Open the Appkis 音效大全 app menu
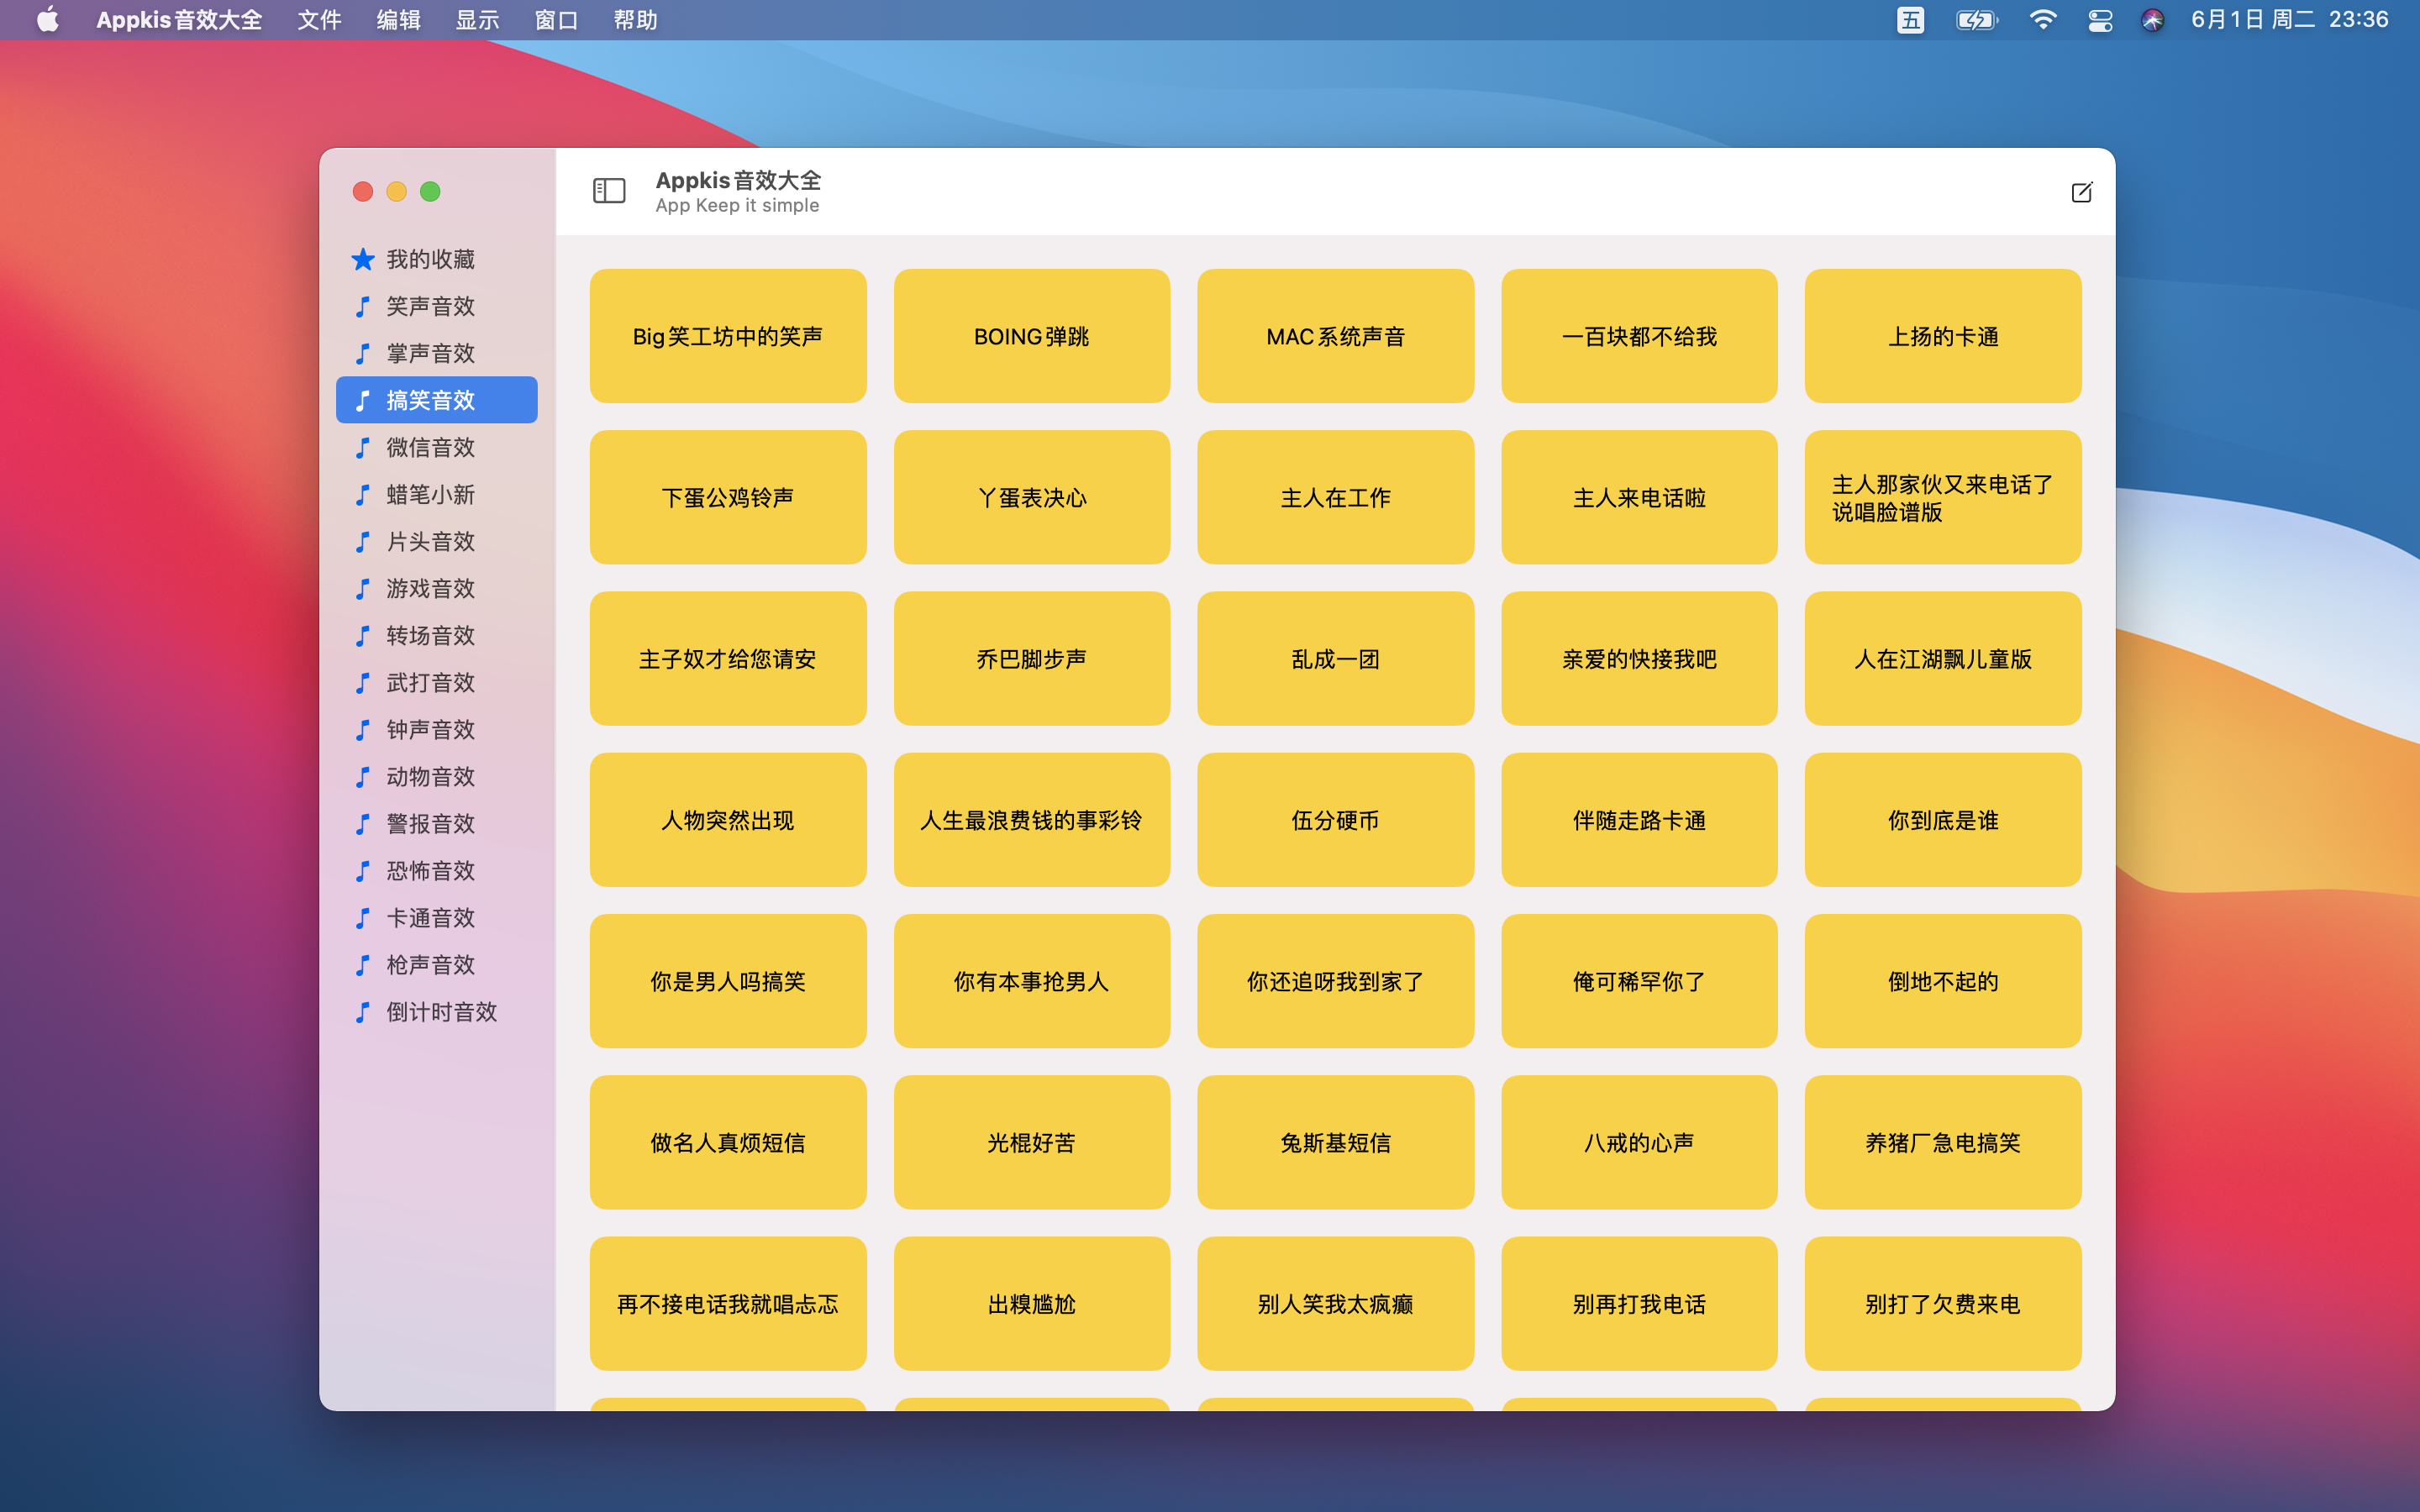The width and height of the screenshot is (2420, 1512). [x=179, y=20]
